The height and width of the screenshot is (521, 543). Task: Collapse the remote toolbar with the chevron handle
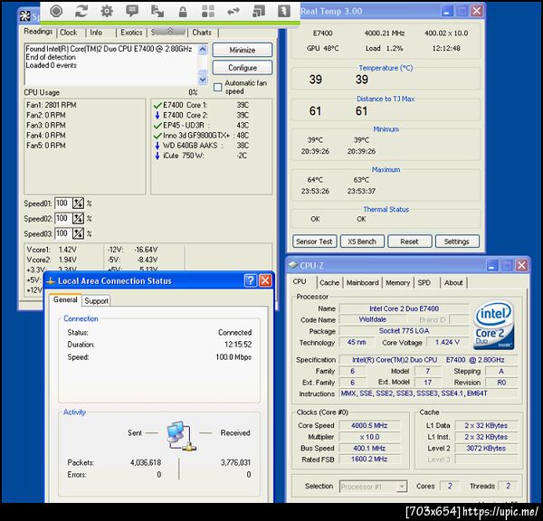(170, 31)
